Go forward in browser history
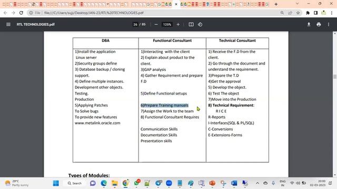This screenshot has width=337, height=189. [13, 13]
